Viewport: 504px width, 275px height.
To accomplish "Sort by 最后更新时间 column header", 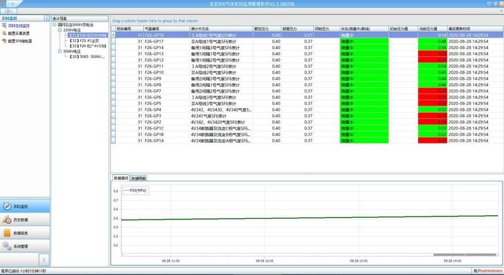I will tap(475, 29).
